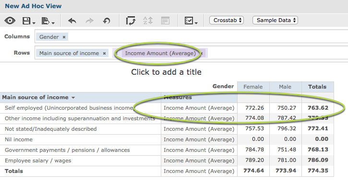Open the view options checklist menu
Viewport: 348px width, 183px height.
(x=191, y=21)
